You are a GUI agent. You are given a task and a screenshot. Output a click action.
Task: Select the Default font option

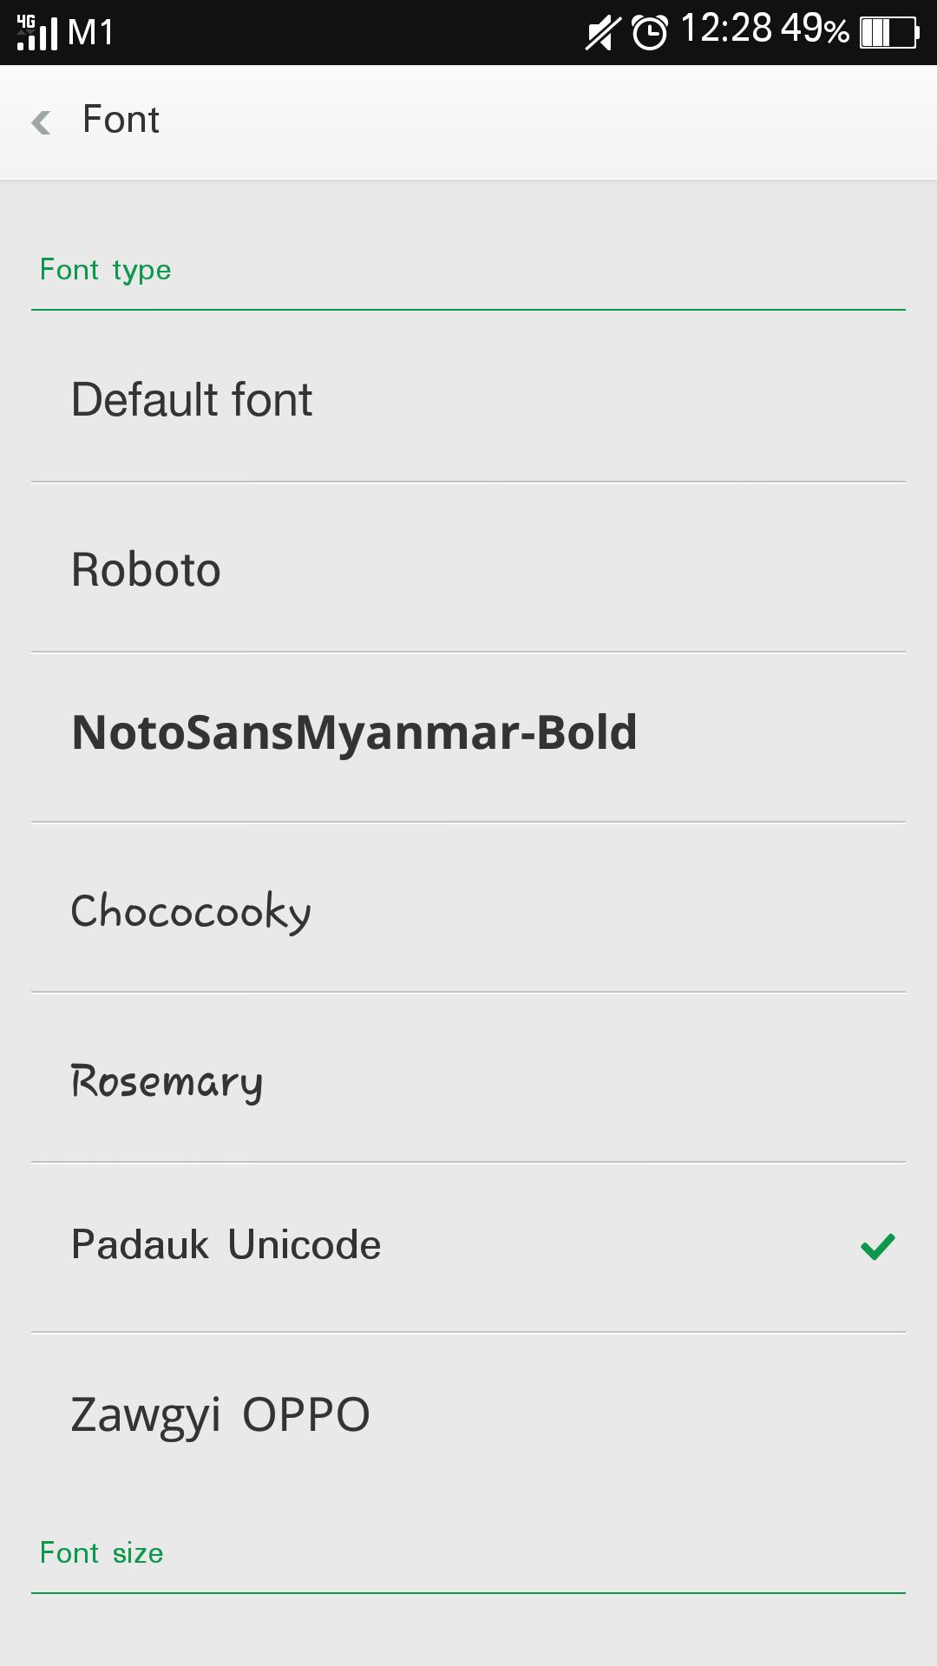(191, 399)
